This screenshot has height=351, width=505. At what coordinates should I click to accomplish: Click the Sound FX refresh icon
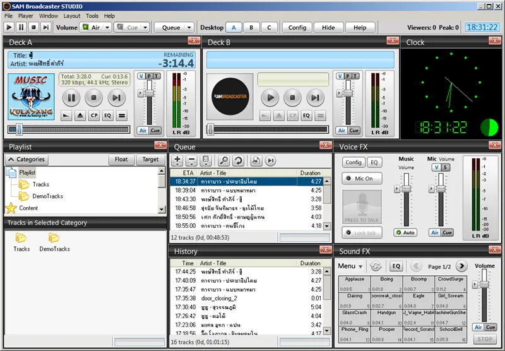[x=376, y=266]
